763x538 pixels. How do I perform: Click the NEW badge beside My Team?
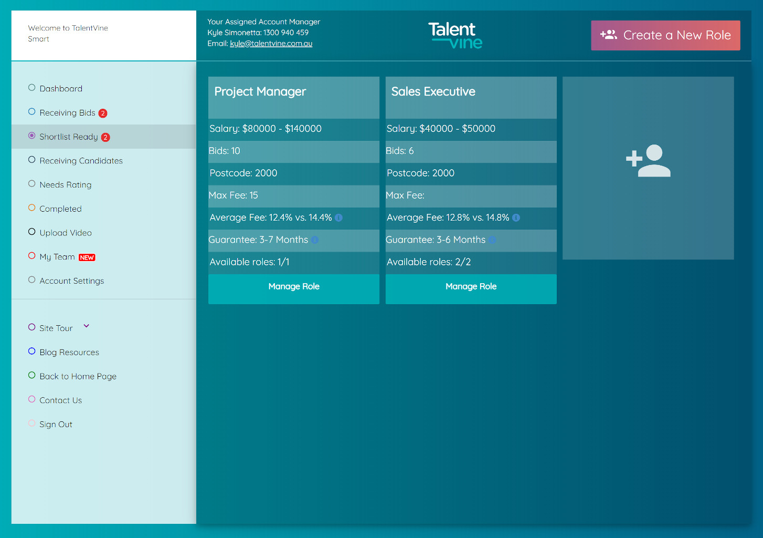click(x=87, y=257)
